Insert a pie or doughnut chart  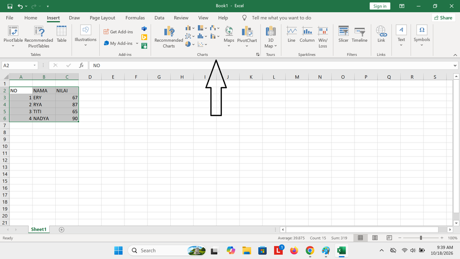(x=190, y=45)
